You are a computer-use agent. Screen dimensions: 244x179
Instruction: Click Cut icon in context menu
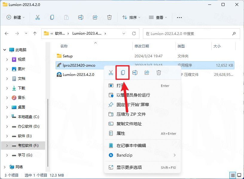point(111,73)
